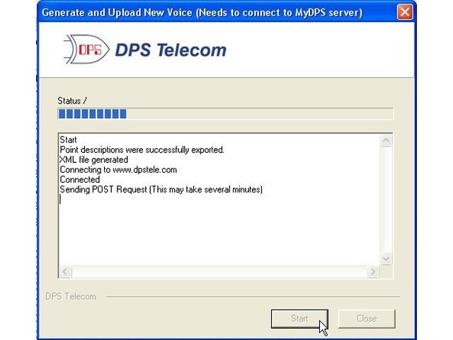Image resolution: width=453 pixels, height=340 pixels.
Task: Click the 'Connected' log line
Action: [x=80, y=179]
